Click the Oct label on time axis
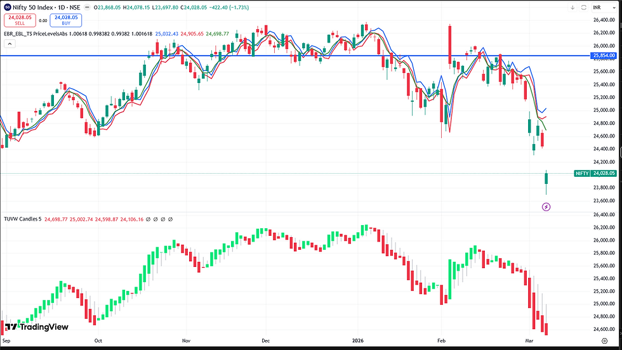 point(98,340)
